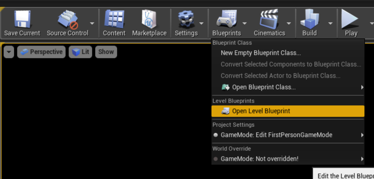Click the Lit view mode button

pyautogui.click(x=81, y=52)
